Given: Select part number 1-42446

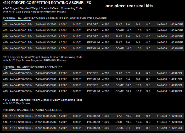Looking at the screenshot, I should point(162,31).
